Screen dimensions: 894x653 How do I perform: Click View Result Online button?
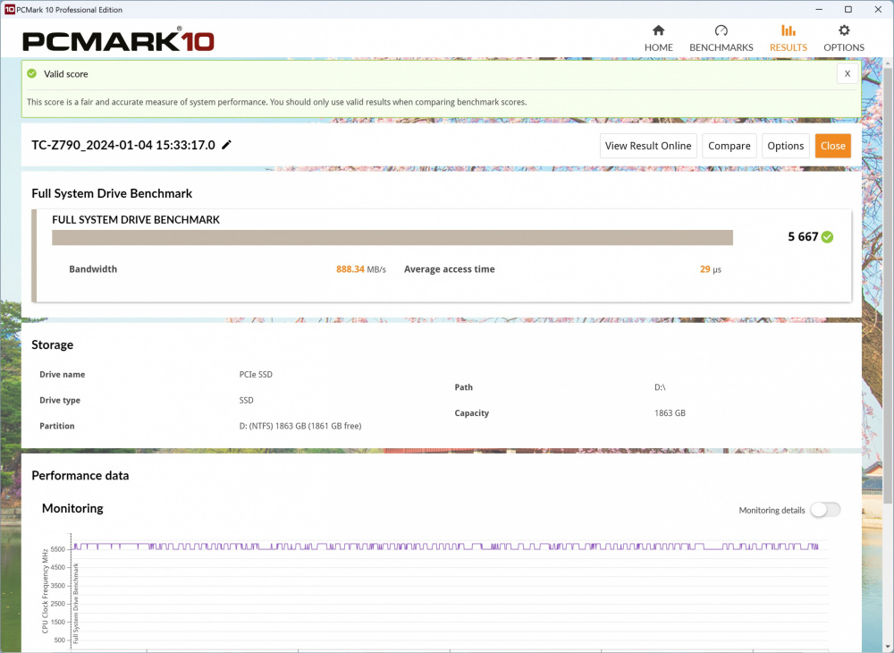(x=648, y=146)
